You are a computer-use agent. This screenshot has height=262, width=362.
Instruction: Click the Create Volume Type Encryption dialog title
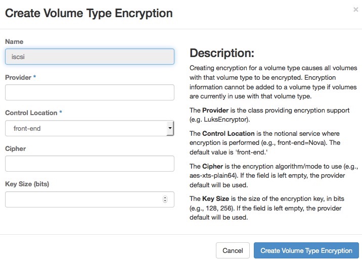click(x=88, y=13)
